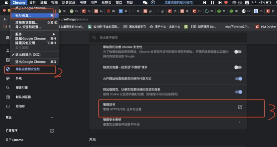This screenshot has height=147, width=277.
Task: Open 关于 Chrome page
Action: click(x=14, y=140)
